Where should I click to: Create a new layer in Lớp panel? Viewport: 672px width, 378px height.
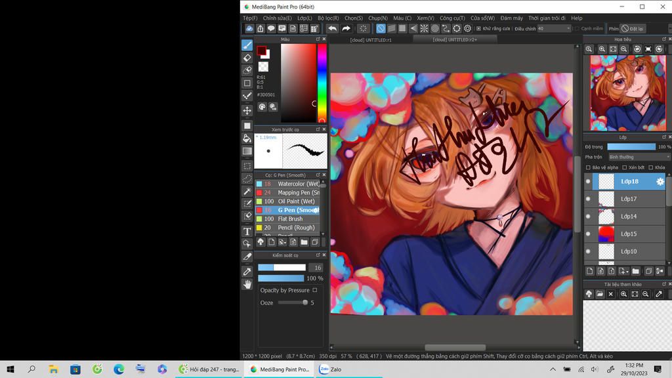pos(590,271)
